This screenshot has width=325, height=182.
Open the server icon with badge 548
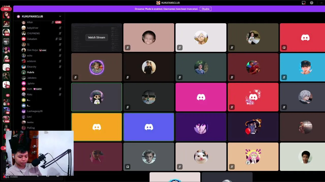pos(6,119)
